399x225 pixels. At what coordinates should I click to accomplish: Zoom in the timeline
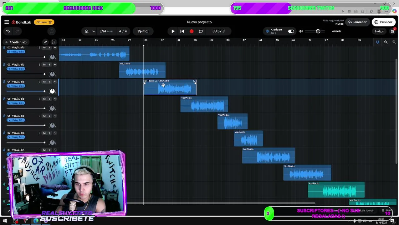[394, 42]
